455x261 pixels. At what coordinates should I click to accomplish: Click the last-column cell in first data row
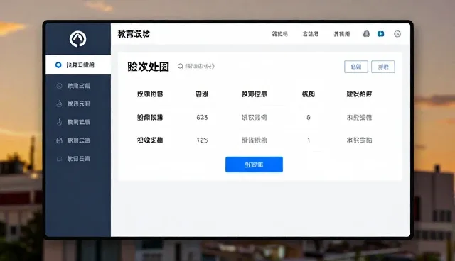359,118
